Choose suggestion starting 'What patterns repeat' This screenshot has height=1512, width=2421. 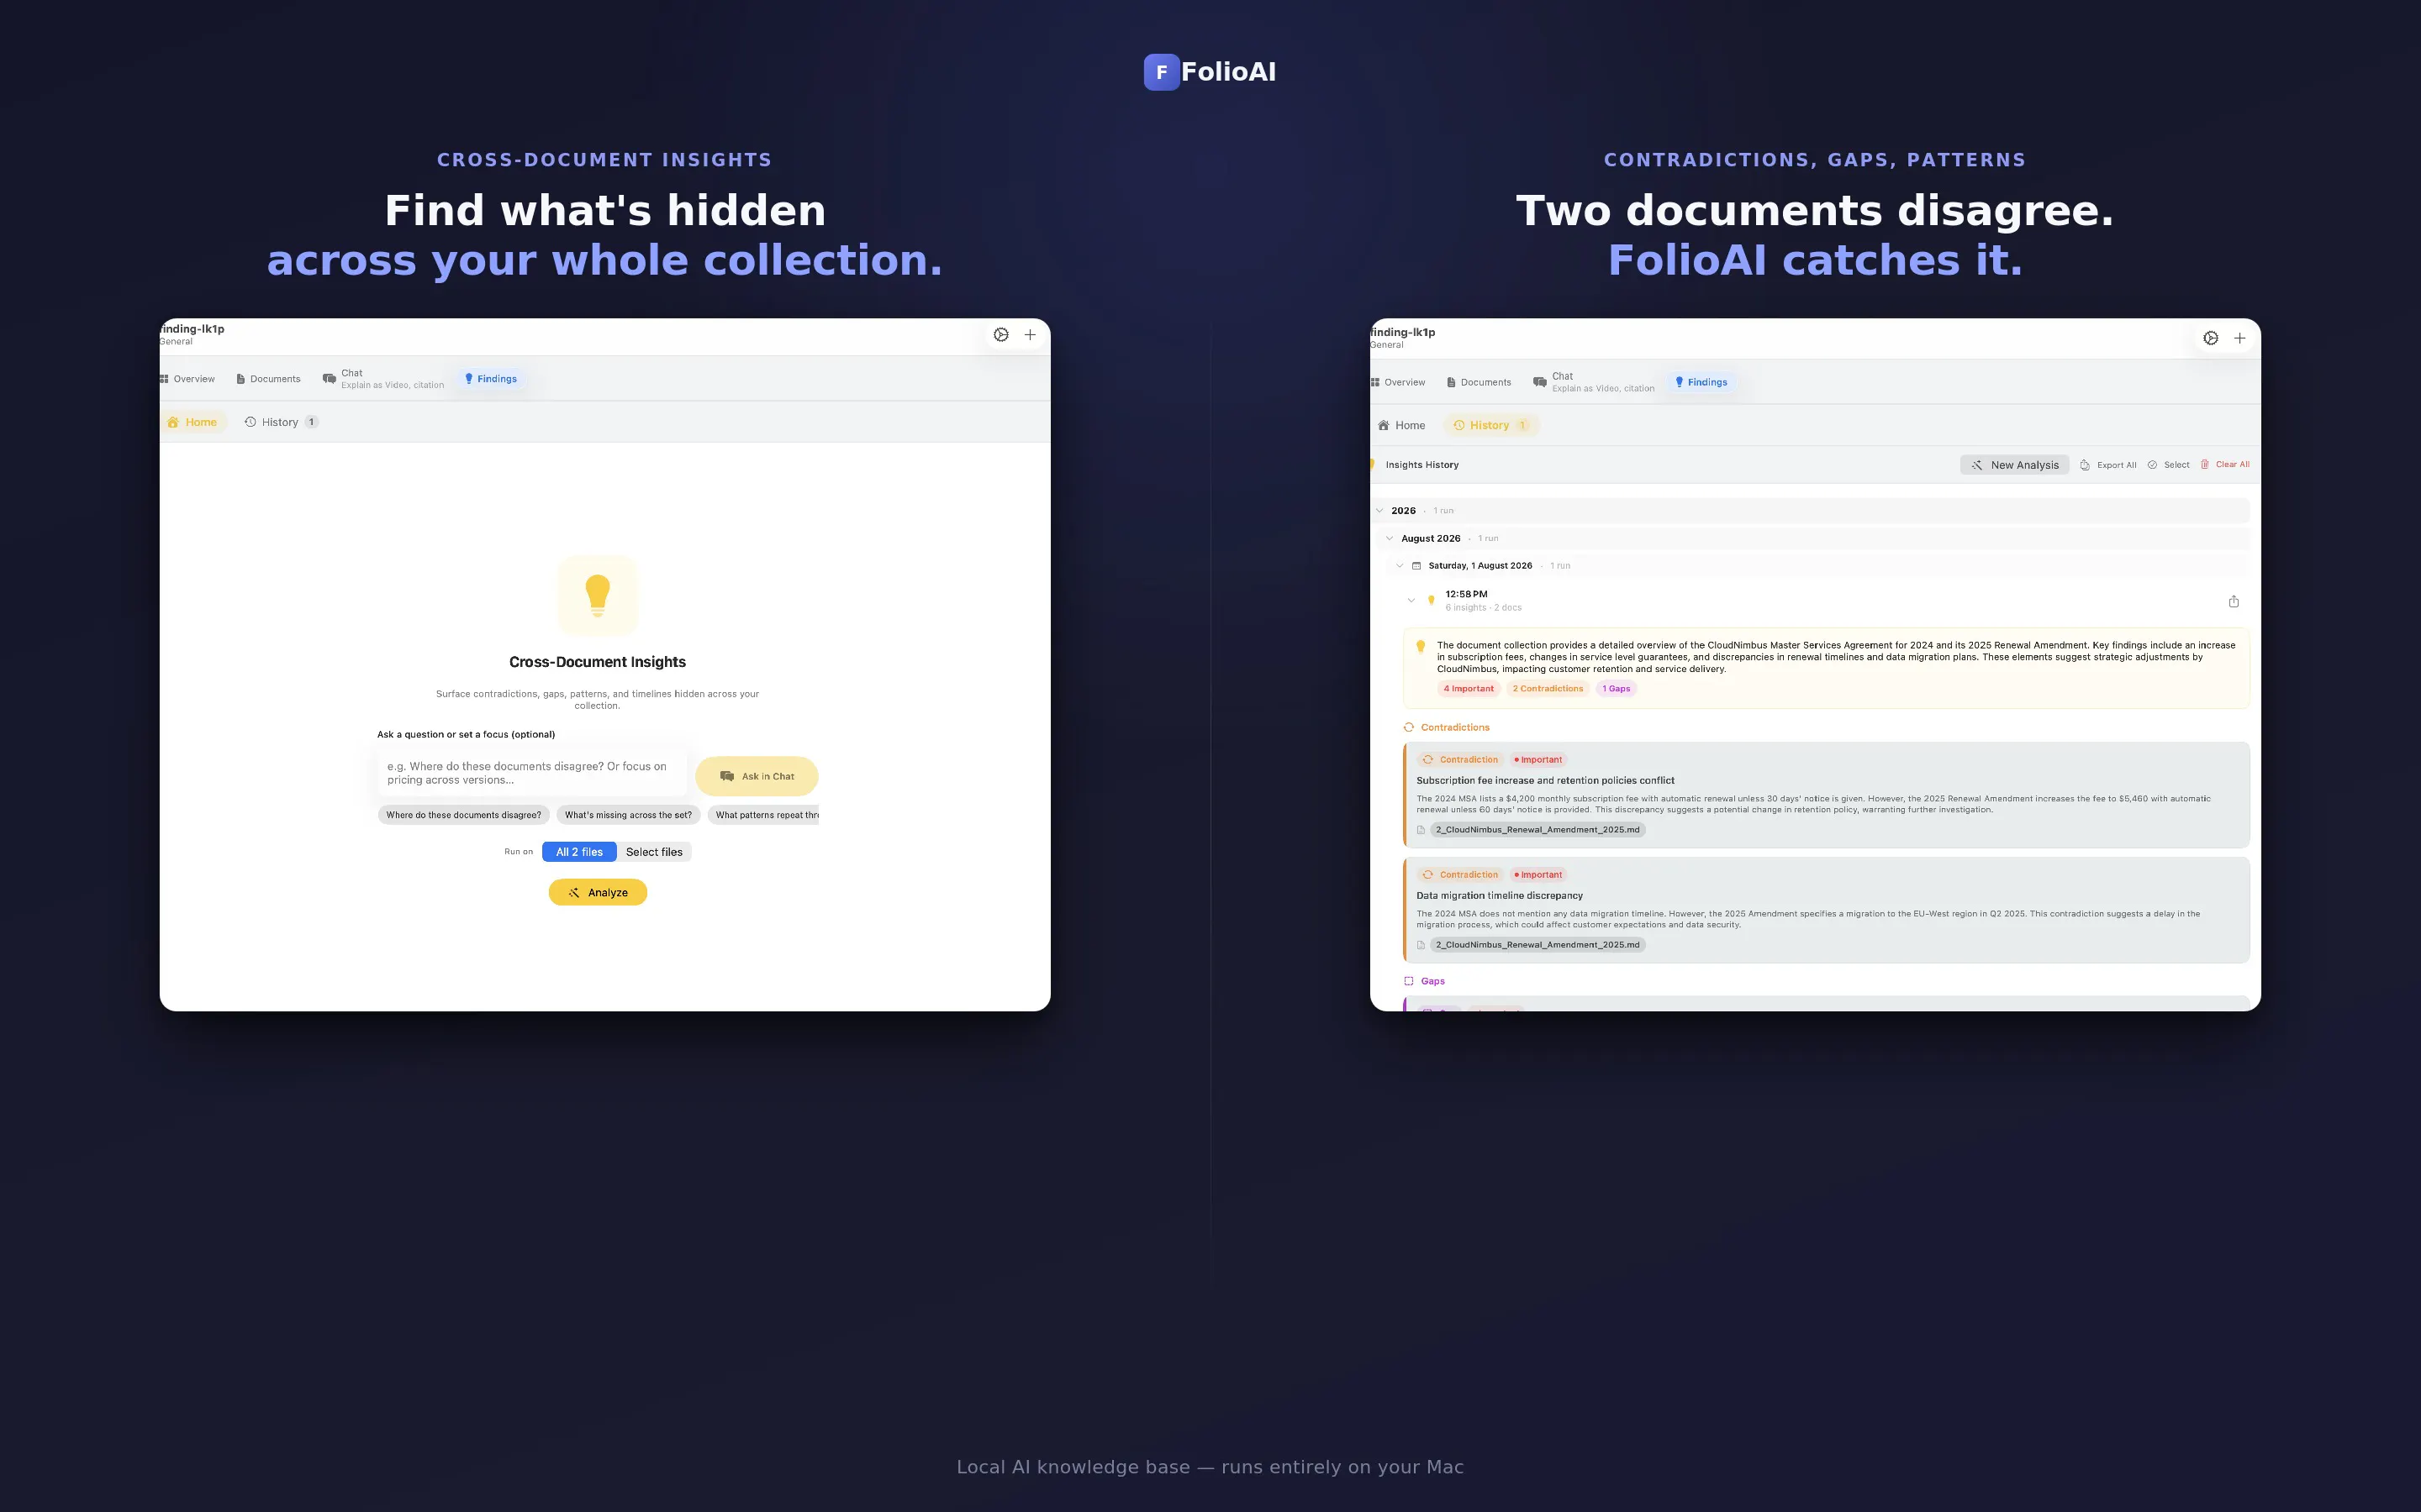[x=763, y=815]
